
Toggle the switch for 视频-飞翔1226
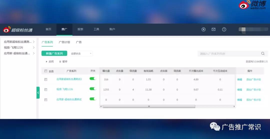pyautogui.click(x=93, y=89)
